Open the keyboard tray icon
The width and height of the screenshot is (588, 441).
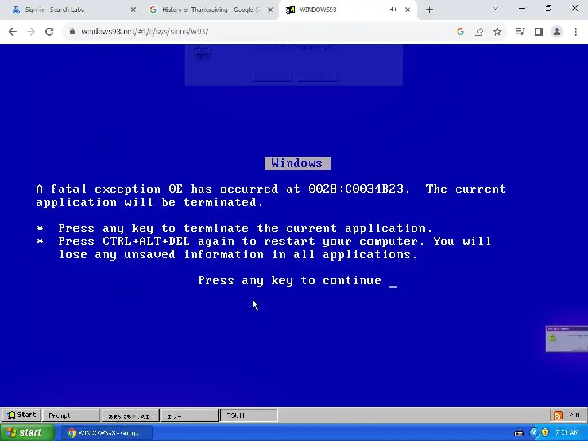[519, 433]
